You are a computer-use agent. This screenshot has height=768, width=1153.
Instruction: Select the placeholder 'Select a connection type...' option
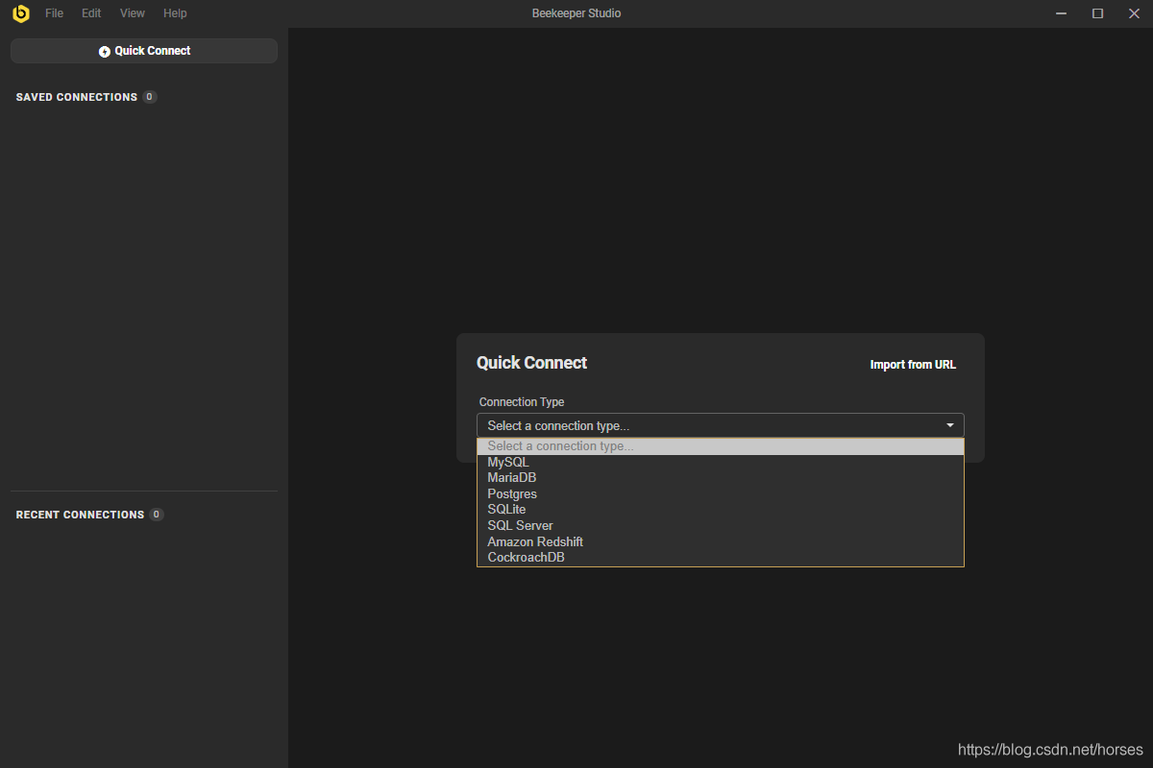click(560, 446)
